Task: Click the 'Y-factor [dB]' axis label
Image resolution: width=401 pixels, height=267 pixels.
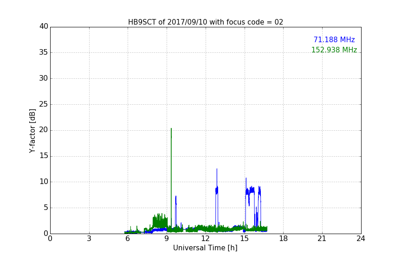Action: (32, 131)
